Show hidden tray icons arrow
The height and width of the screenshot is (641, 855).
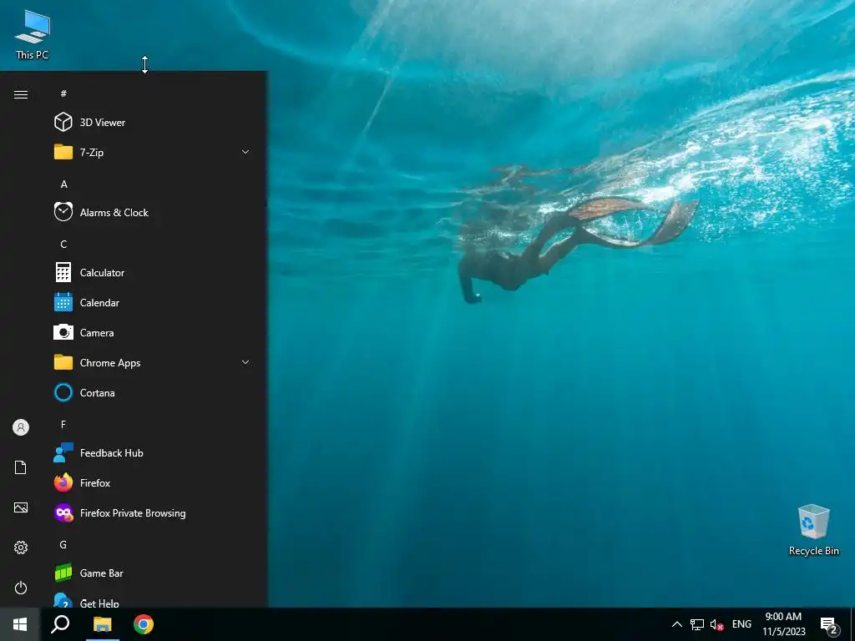[x=676, y=624]
